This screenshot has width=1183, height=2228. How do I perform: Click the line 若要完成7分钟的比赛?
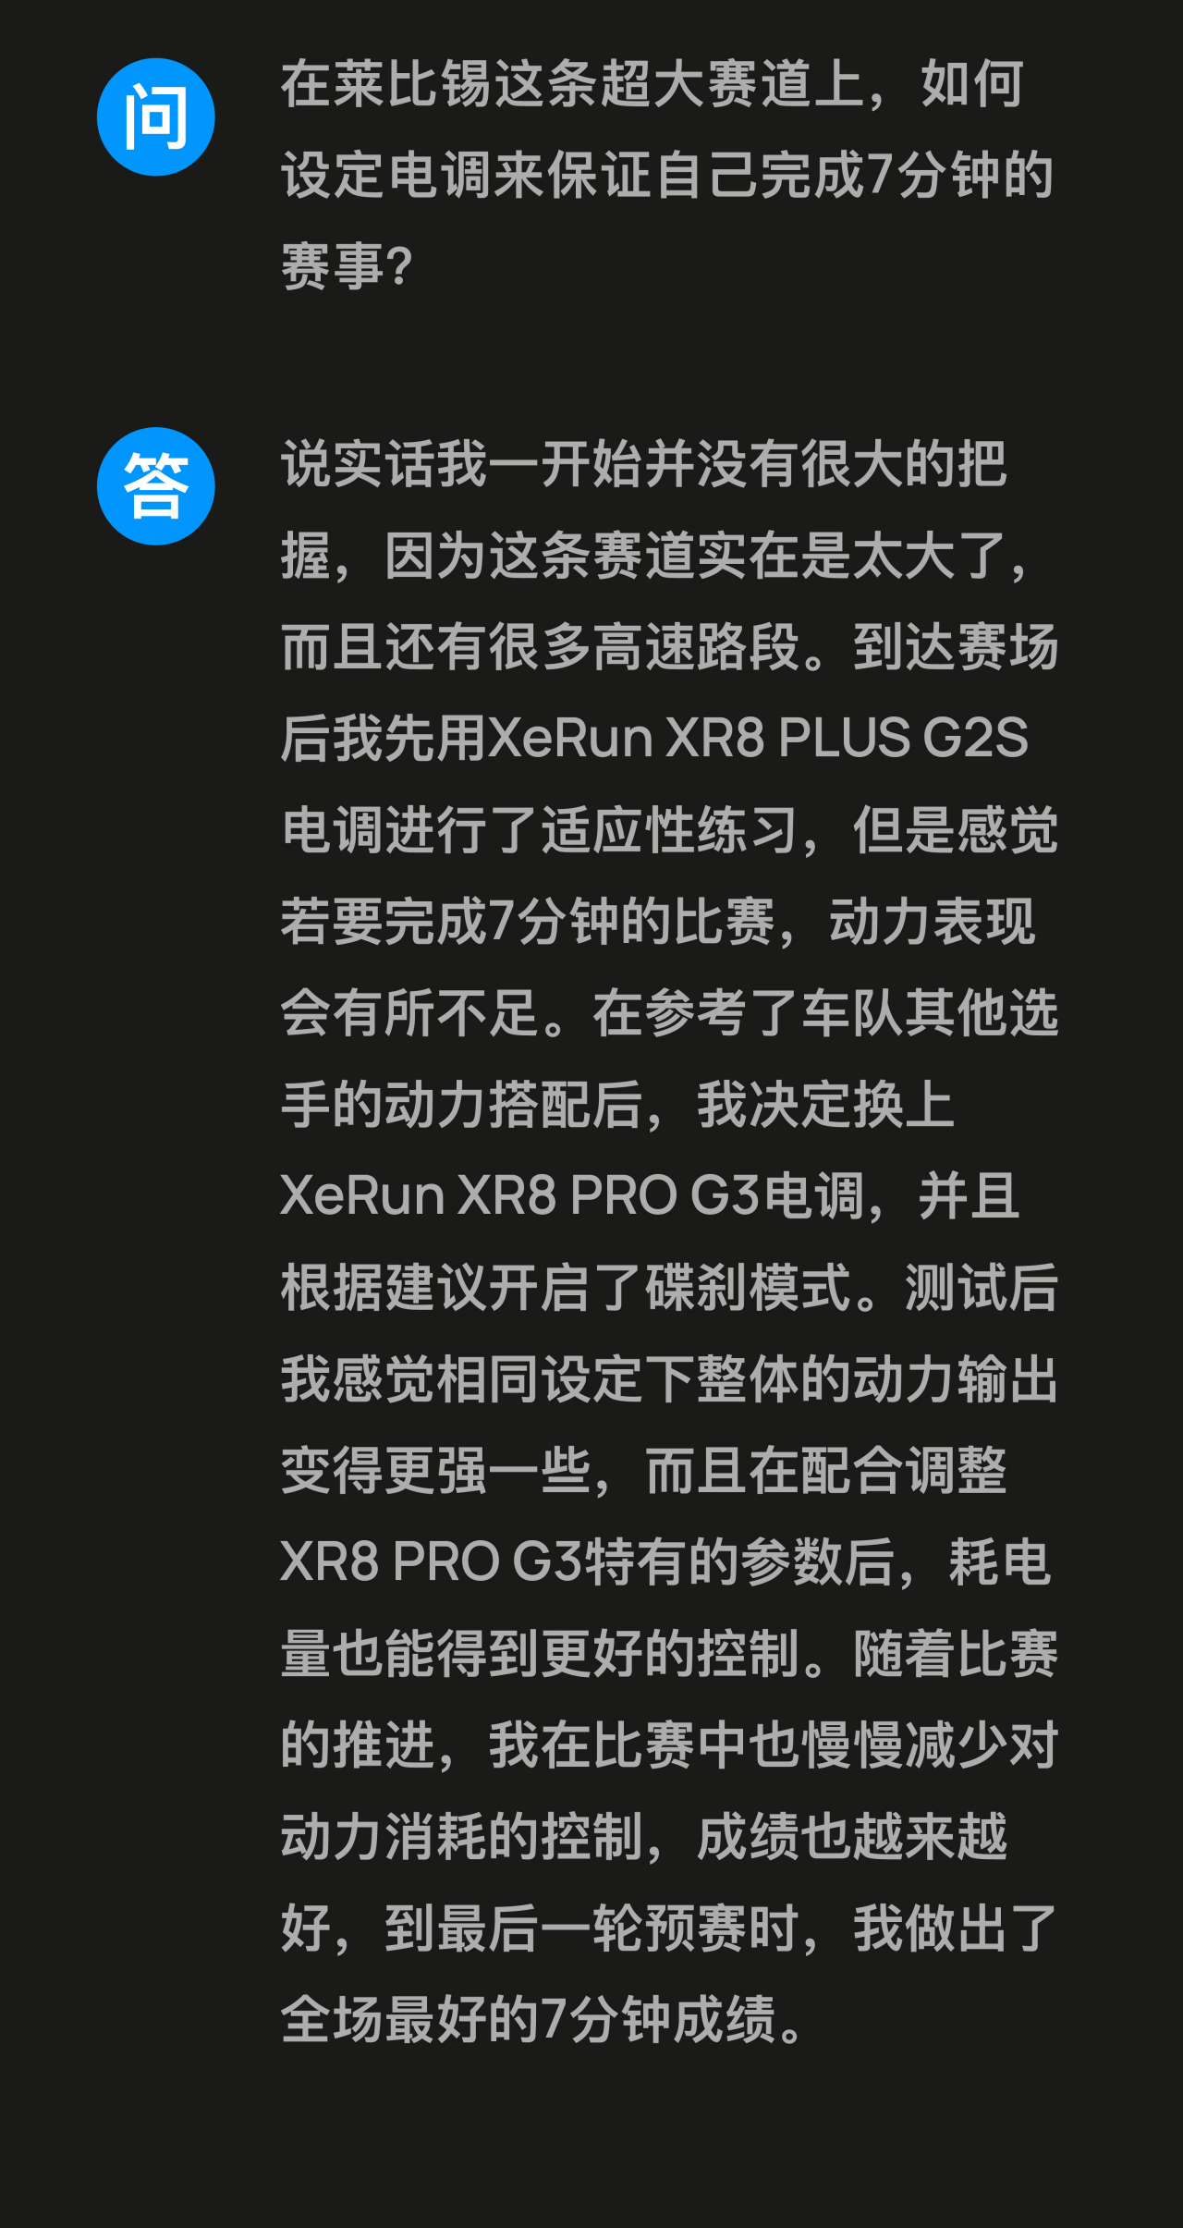tap(658, 921)
